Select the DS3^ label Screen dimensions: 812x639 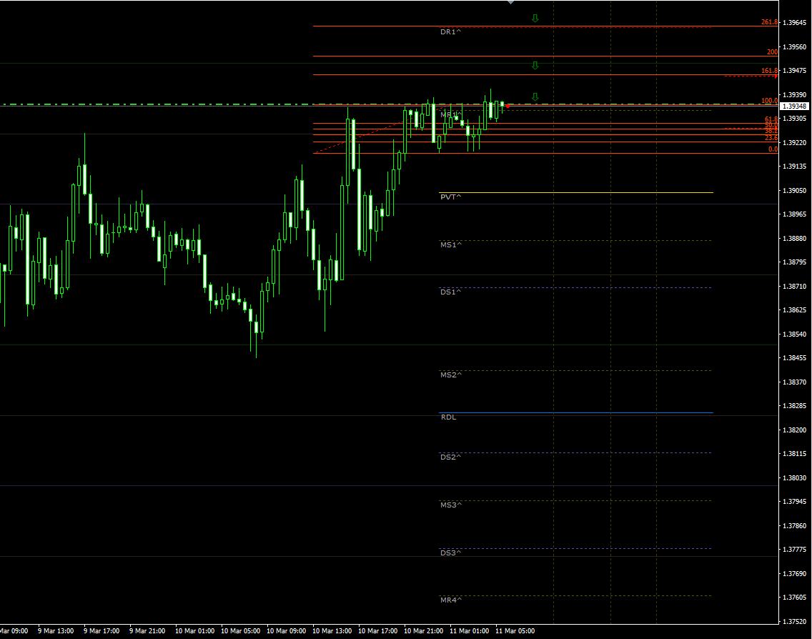(x=450, y=553)
